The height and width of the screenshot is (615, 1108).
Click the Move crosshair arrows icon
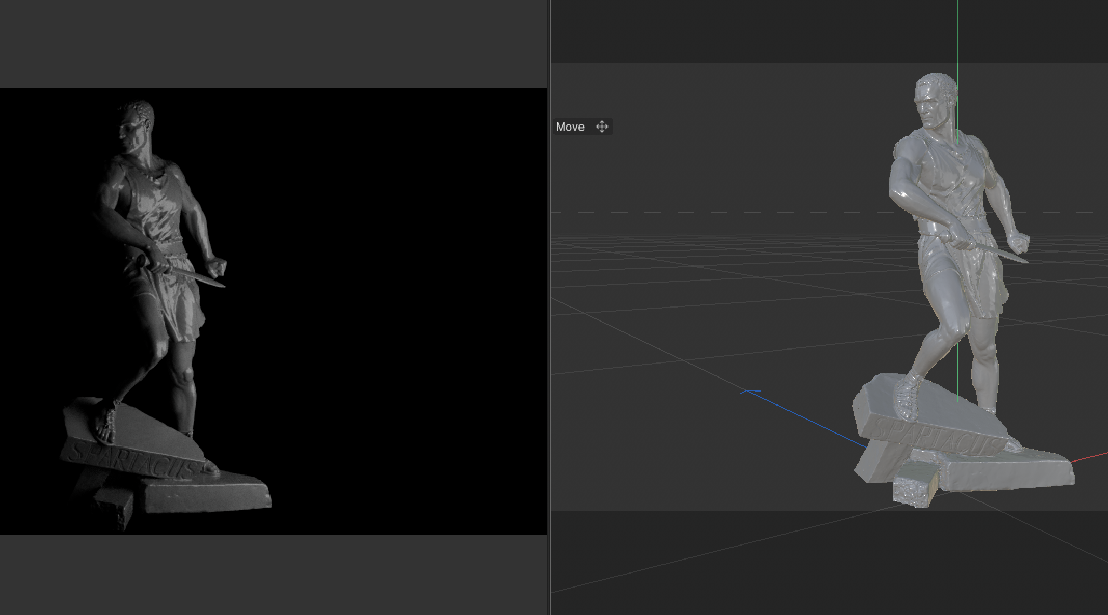tap(602, 127)
